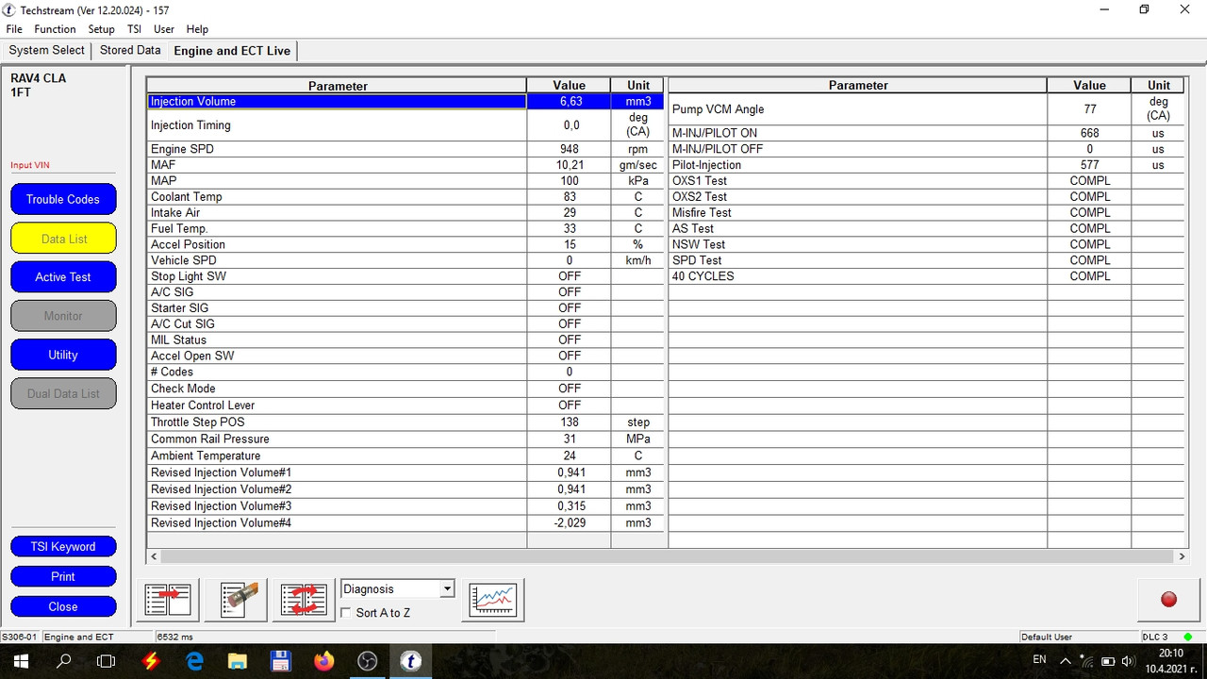Open the User menu
The image size is (1207, 679).
point(164,29)
